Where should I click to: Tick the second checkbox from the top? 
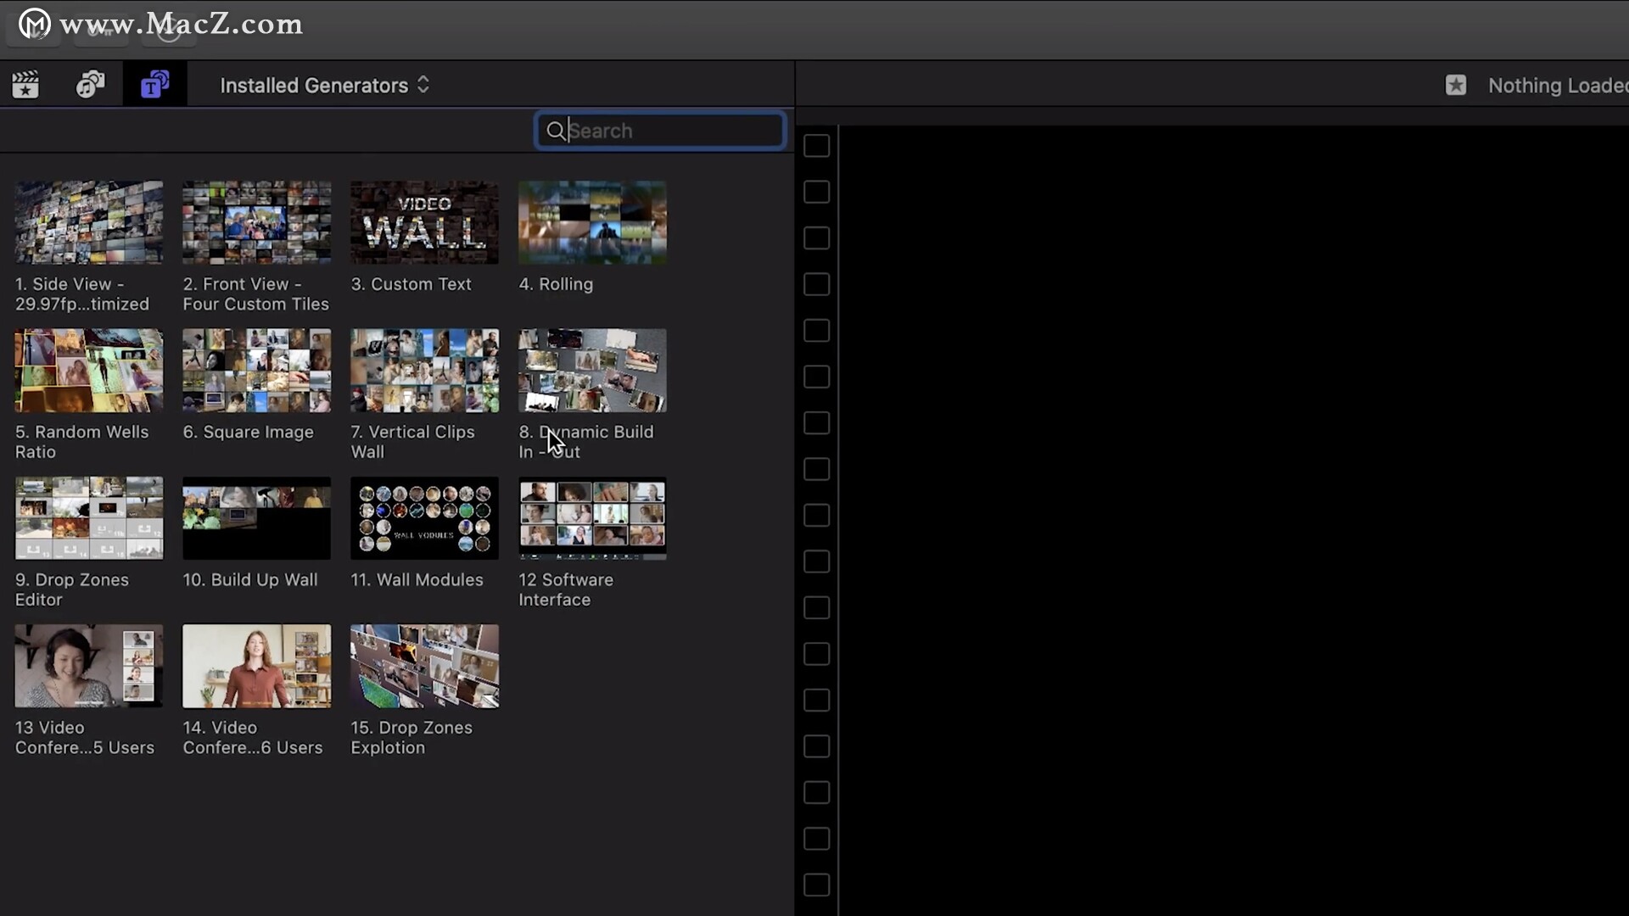(x=816, y=192)
